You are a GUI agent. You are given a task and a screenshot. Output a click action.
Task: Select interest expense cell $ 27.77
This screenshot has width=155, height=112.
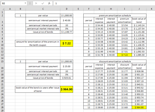pos(99,71)
